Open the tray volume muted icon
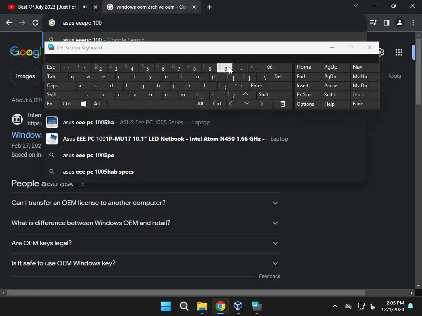The height and width of the screenshot is (316, 422). click(x=372, y=306)
